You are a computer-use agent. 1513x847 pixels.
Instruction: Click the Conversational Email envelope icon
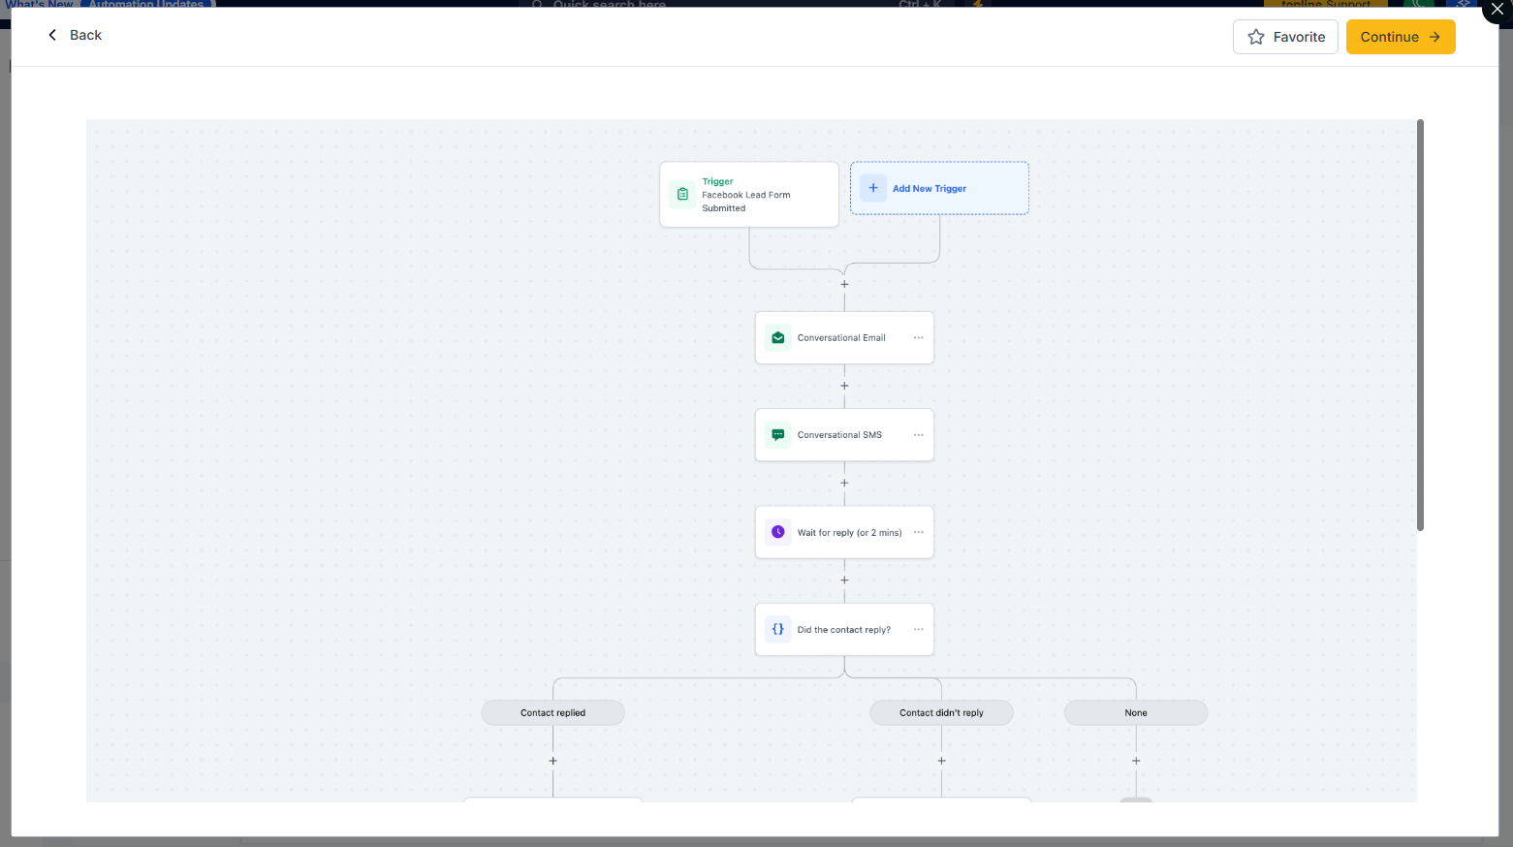[778, 337]
